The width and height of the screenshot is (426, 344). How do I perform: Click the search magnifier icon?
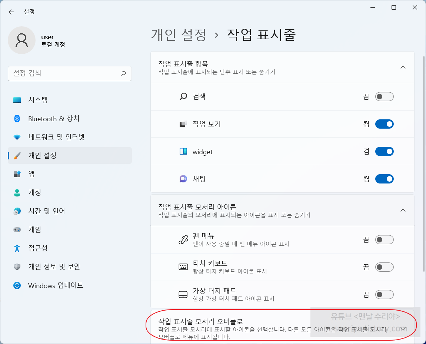coord(123,73)
